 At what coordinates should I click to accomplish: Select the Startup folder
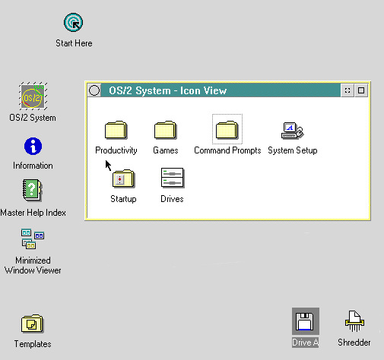tap(123, 178)
